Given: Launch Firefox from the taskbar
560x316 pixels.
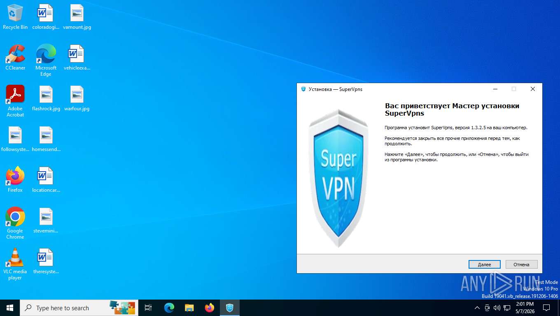Looking at the screenshot, I should (210, 308).
